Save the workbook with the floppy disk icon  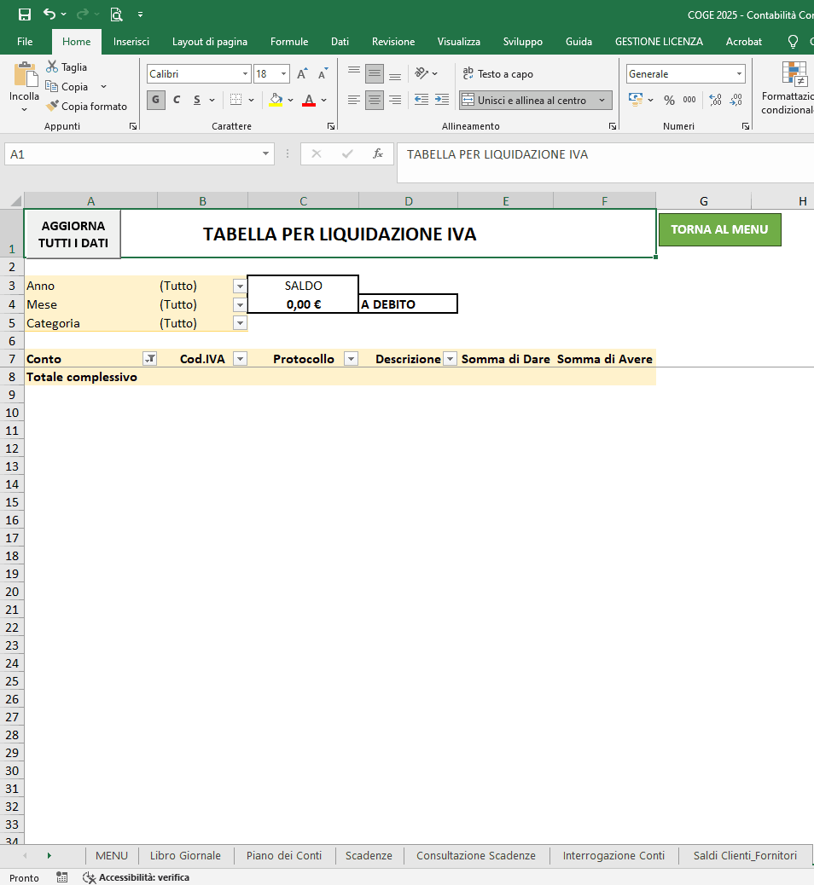tap(24, 14)
